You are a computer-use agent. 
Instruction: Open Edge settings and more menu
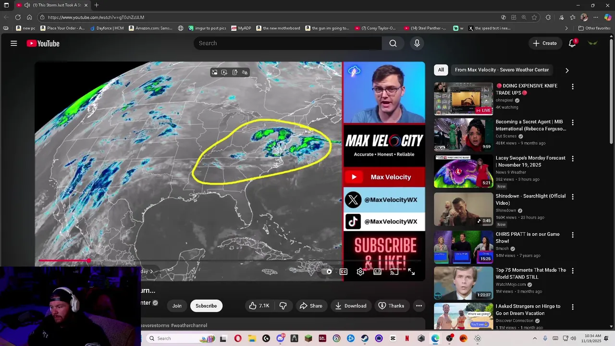pos(596,17)
